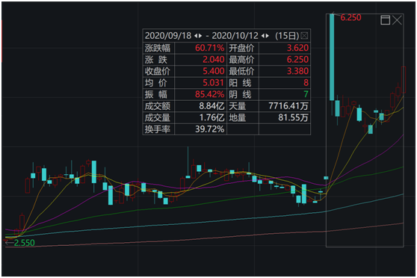Click the 阳线 count 8
The width and height of the screenshot is (417, 278).
point(306,83)
